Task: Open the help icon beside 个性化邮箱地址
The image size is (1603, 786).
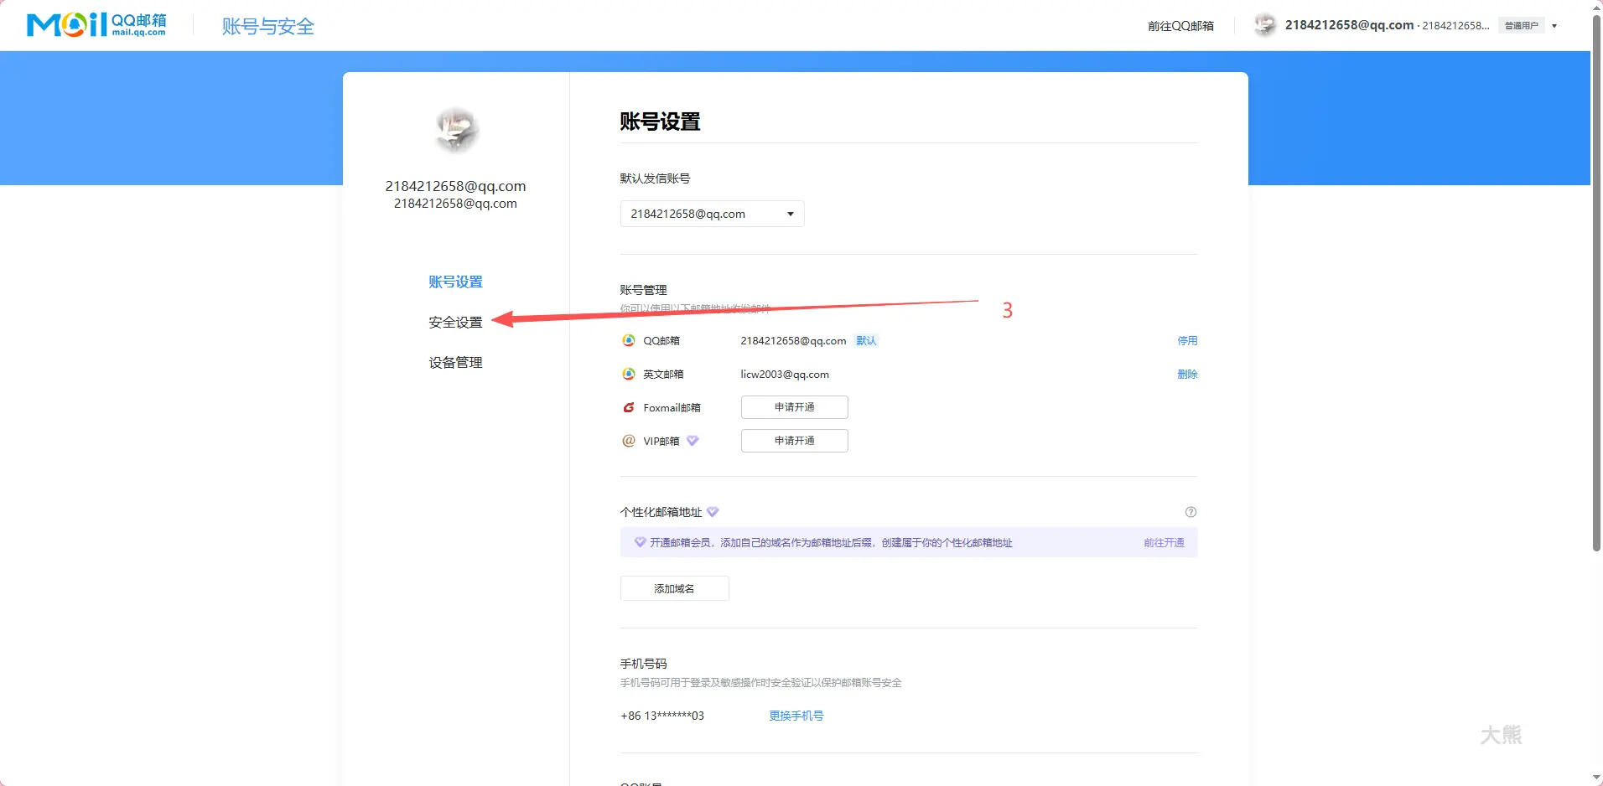Action: 1191,511
